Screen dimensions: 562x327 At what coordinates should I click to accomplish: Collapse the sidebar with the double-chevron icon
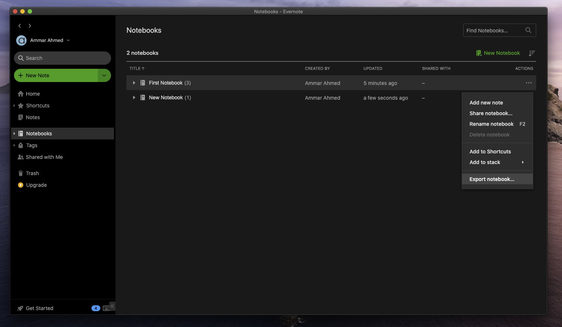point(112,306)
